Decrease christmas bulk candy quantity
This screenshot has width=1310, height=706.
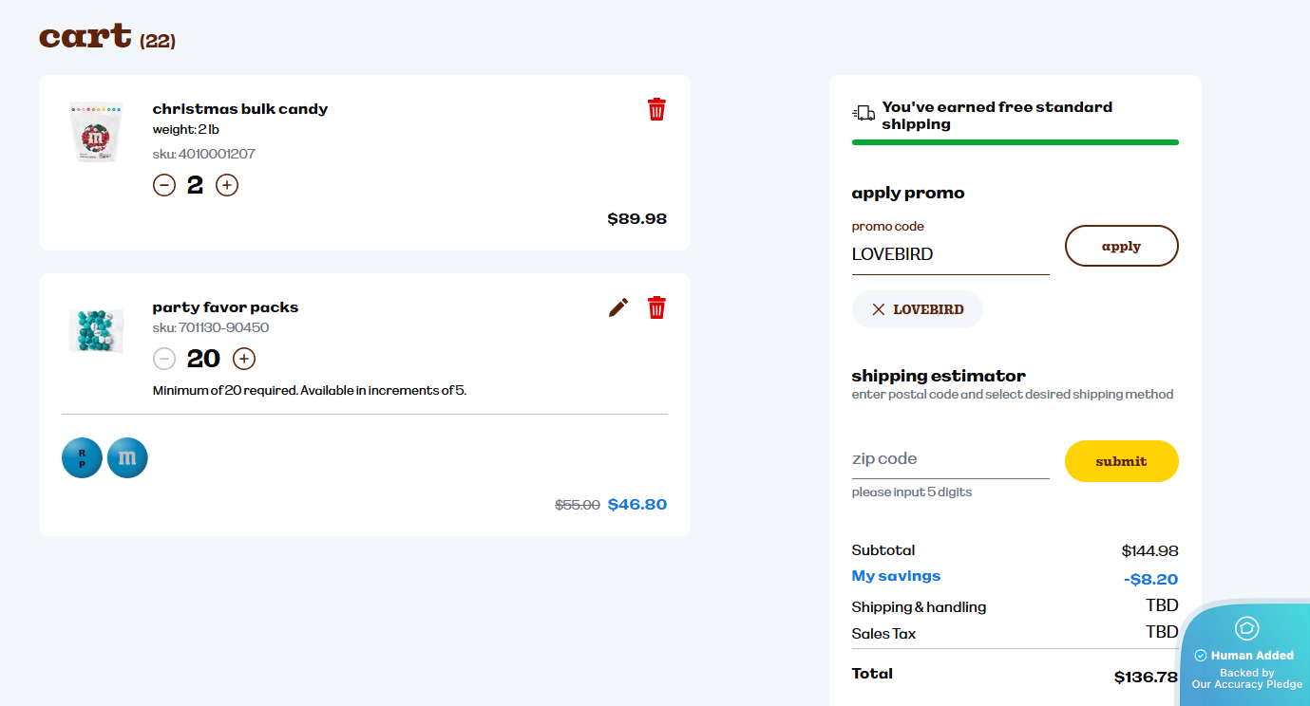point(164,185)
